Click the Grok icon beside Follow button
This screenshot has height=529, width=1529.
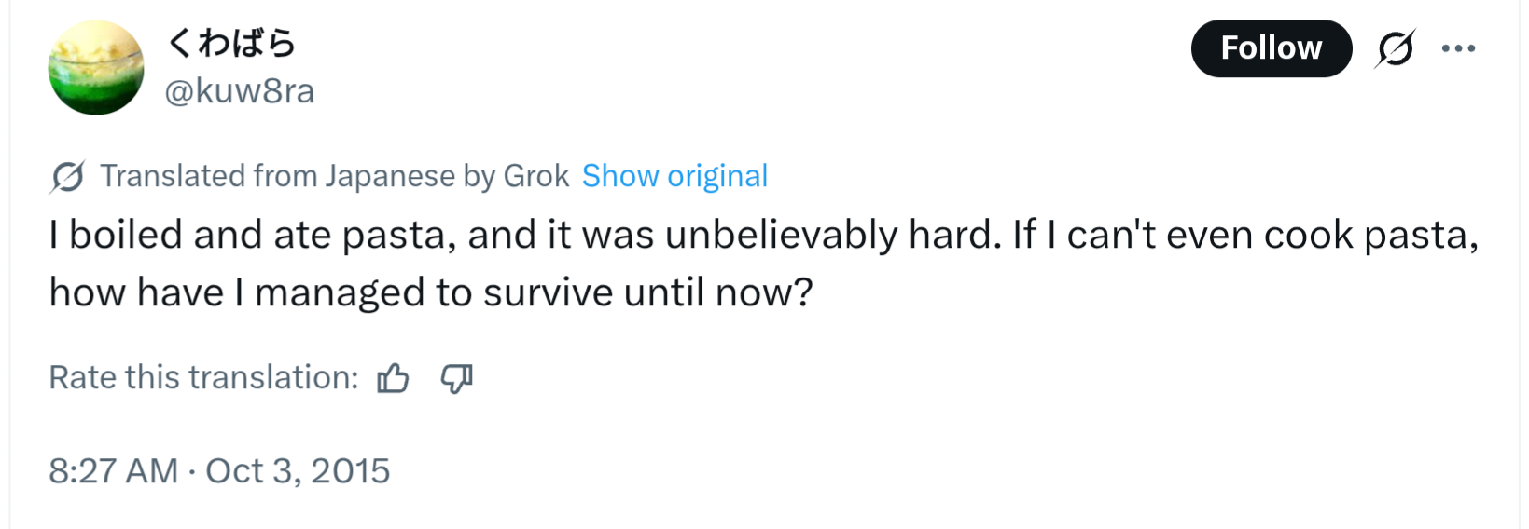[x=1395, y=48]
